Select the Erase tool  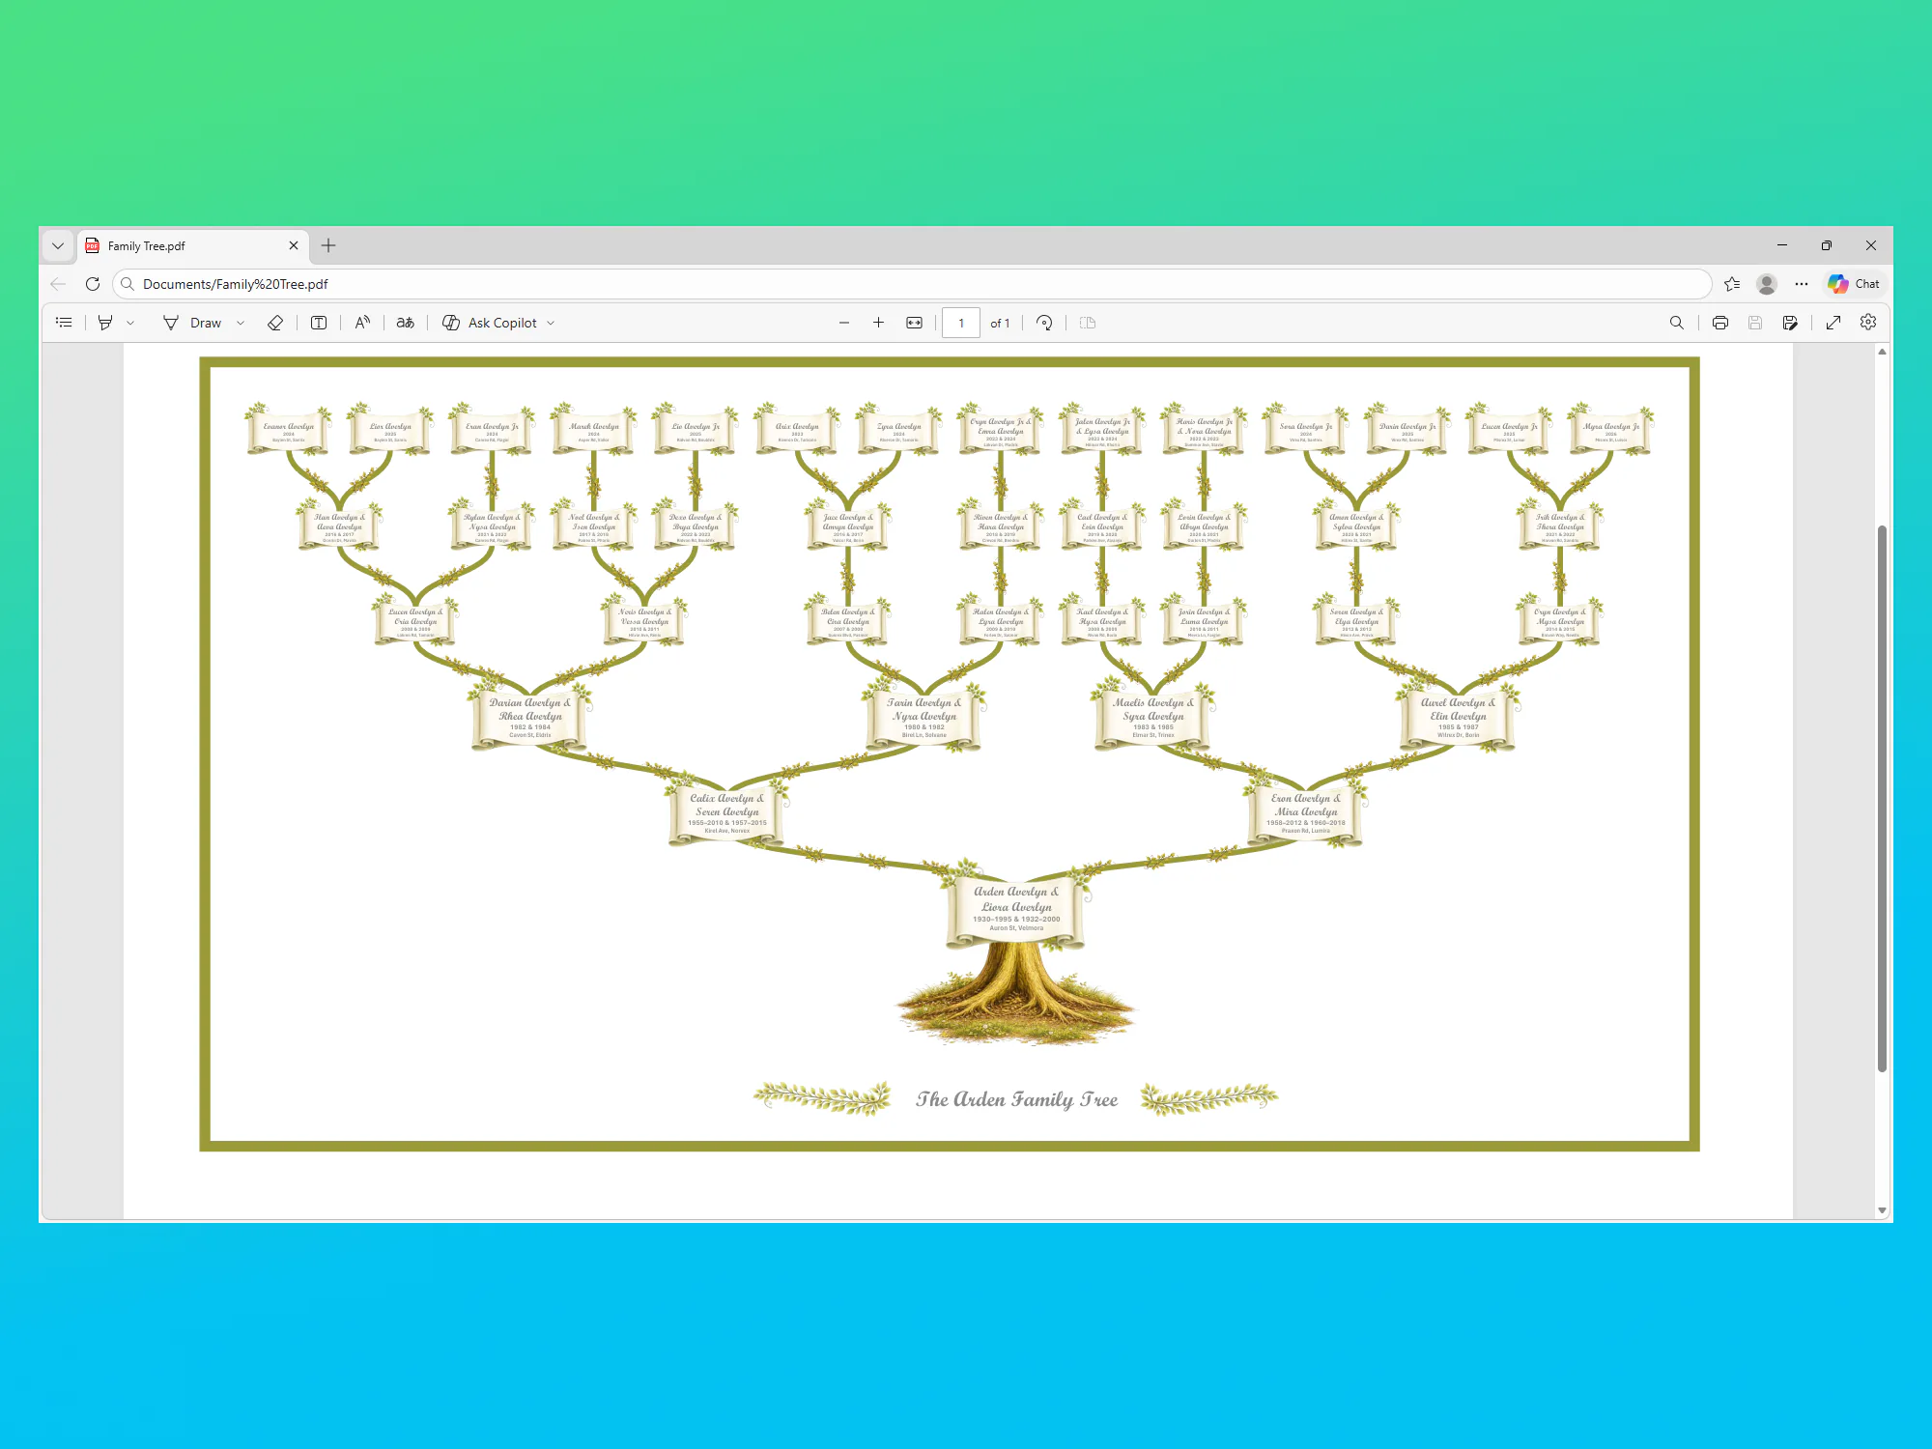pyautogui.click(x=275, y=323)
